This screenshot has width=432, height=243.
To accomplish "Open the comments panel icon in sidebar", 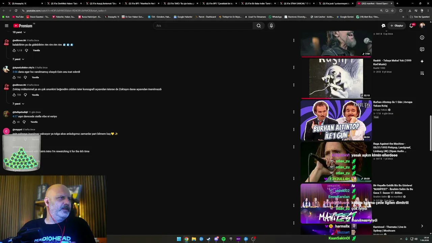I will click(x=422, y=49).
